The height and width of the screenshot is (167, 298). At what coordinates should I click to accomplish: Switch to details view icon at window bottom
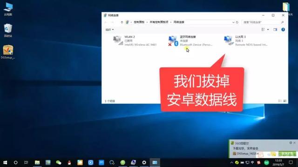pos(280,101)
